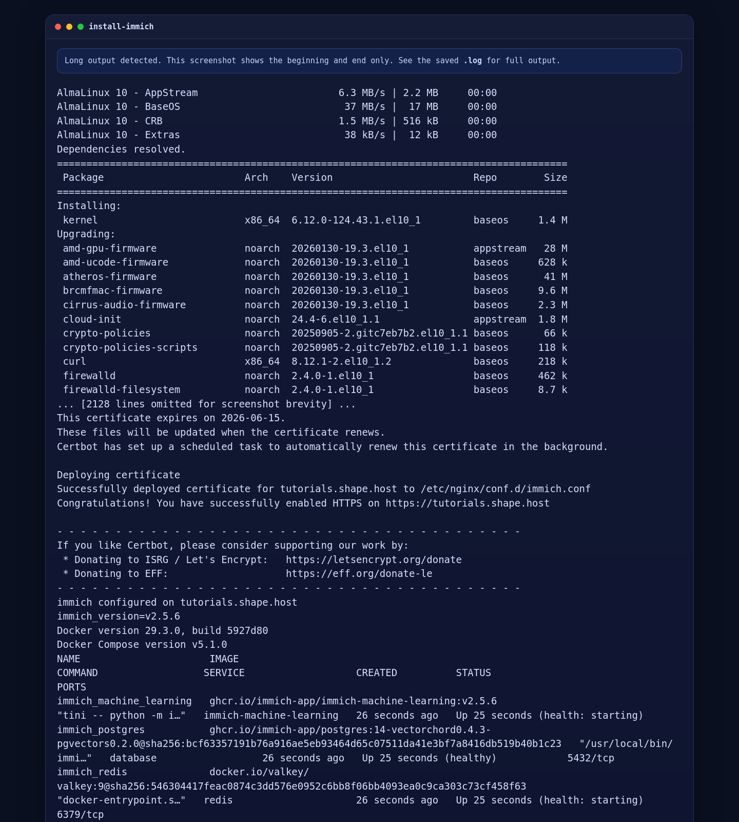The height and width of the screenshot is (822, 739).
Task: Select the kernel package name
Action: point(80,220)
